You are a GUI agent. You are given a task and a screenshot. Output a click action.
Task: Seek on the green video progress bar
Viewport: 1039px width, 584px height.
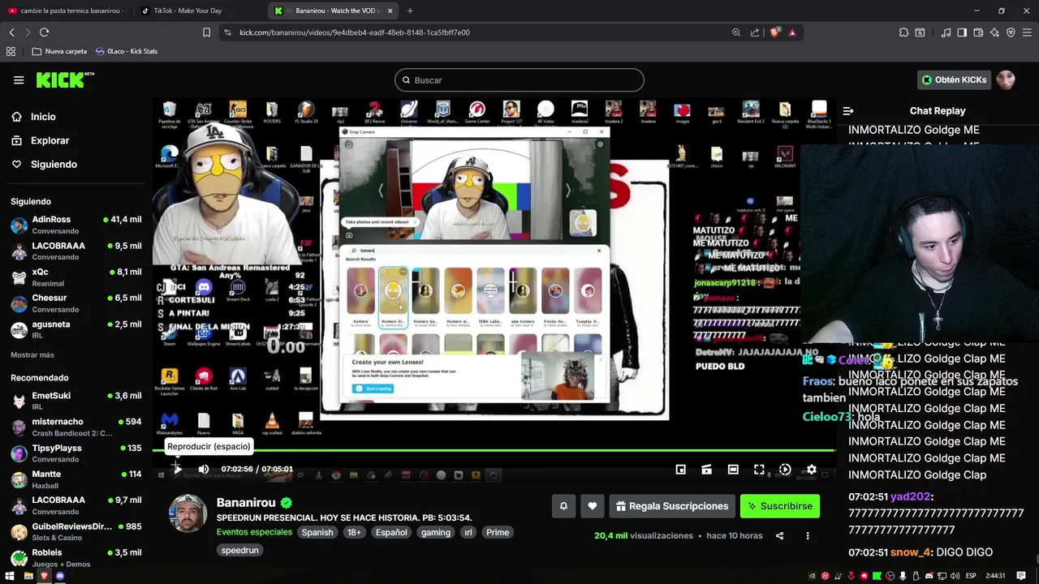(x=494, y=450)
